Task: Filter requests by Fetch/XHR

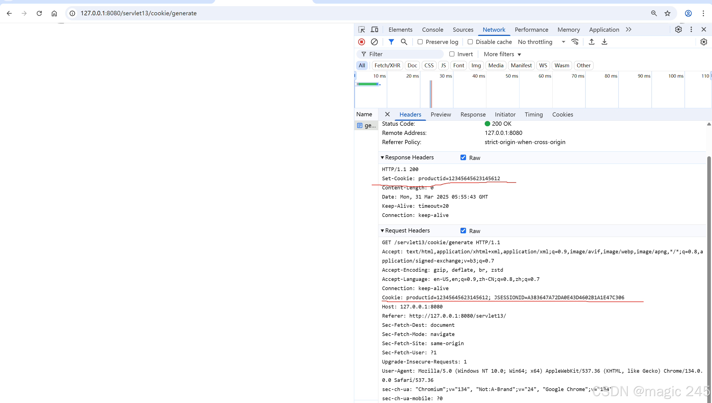Action: tap(387, 66)
